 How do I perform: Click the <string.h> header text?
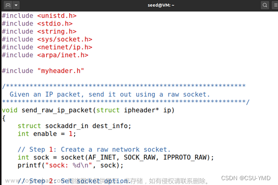[57, 32]
